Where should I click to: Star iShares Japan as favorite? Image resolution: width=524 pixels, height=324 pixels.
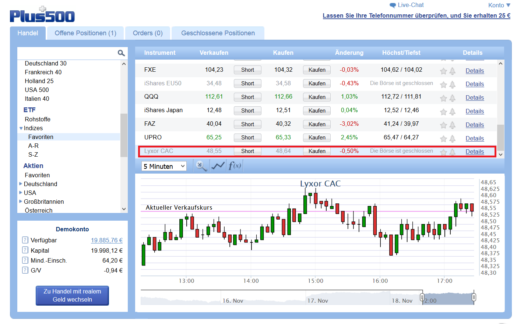tap(443, 112)
